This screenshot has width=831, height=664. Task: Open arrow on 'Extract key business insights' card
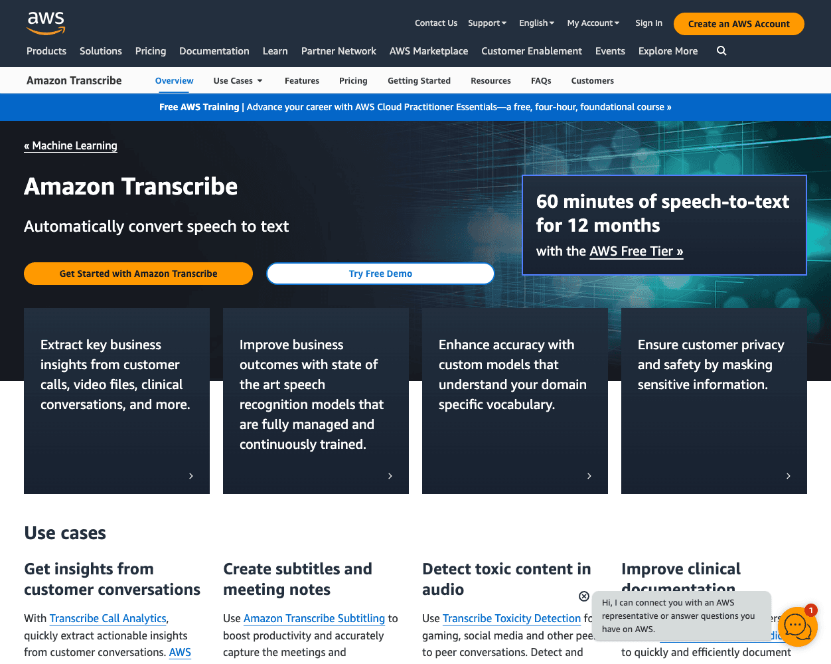tap(191, 476)
